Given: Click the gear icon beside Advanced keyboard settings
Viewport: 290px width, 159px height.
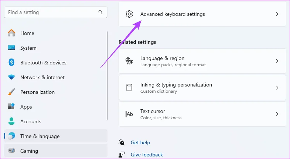Looking at the screenshot, I should point(129,14).
